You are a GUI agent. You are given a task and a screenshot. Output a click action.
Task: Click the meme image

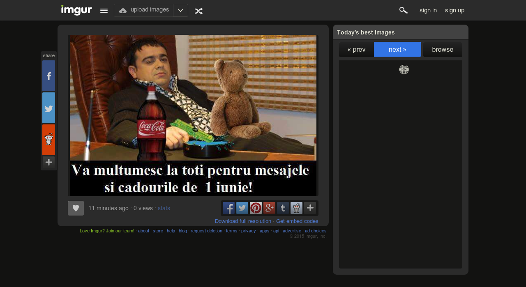click(x=193, y=115)
